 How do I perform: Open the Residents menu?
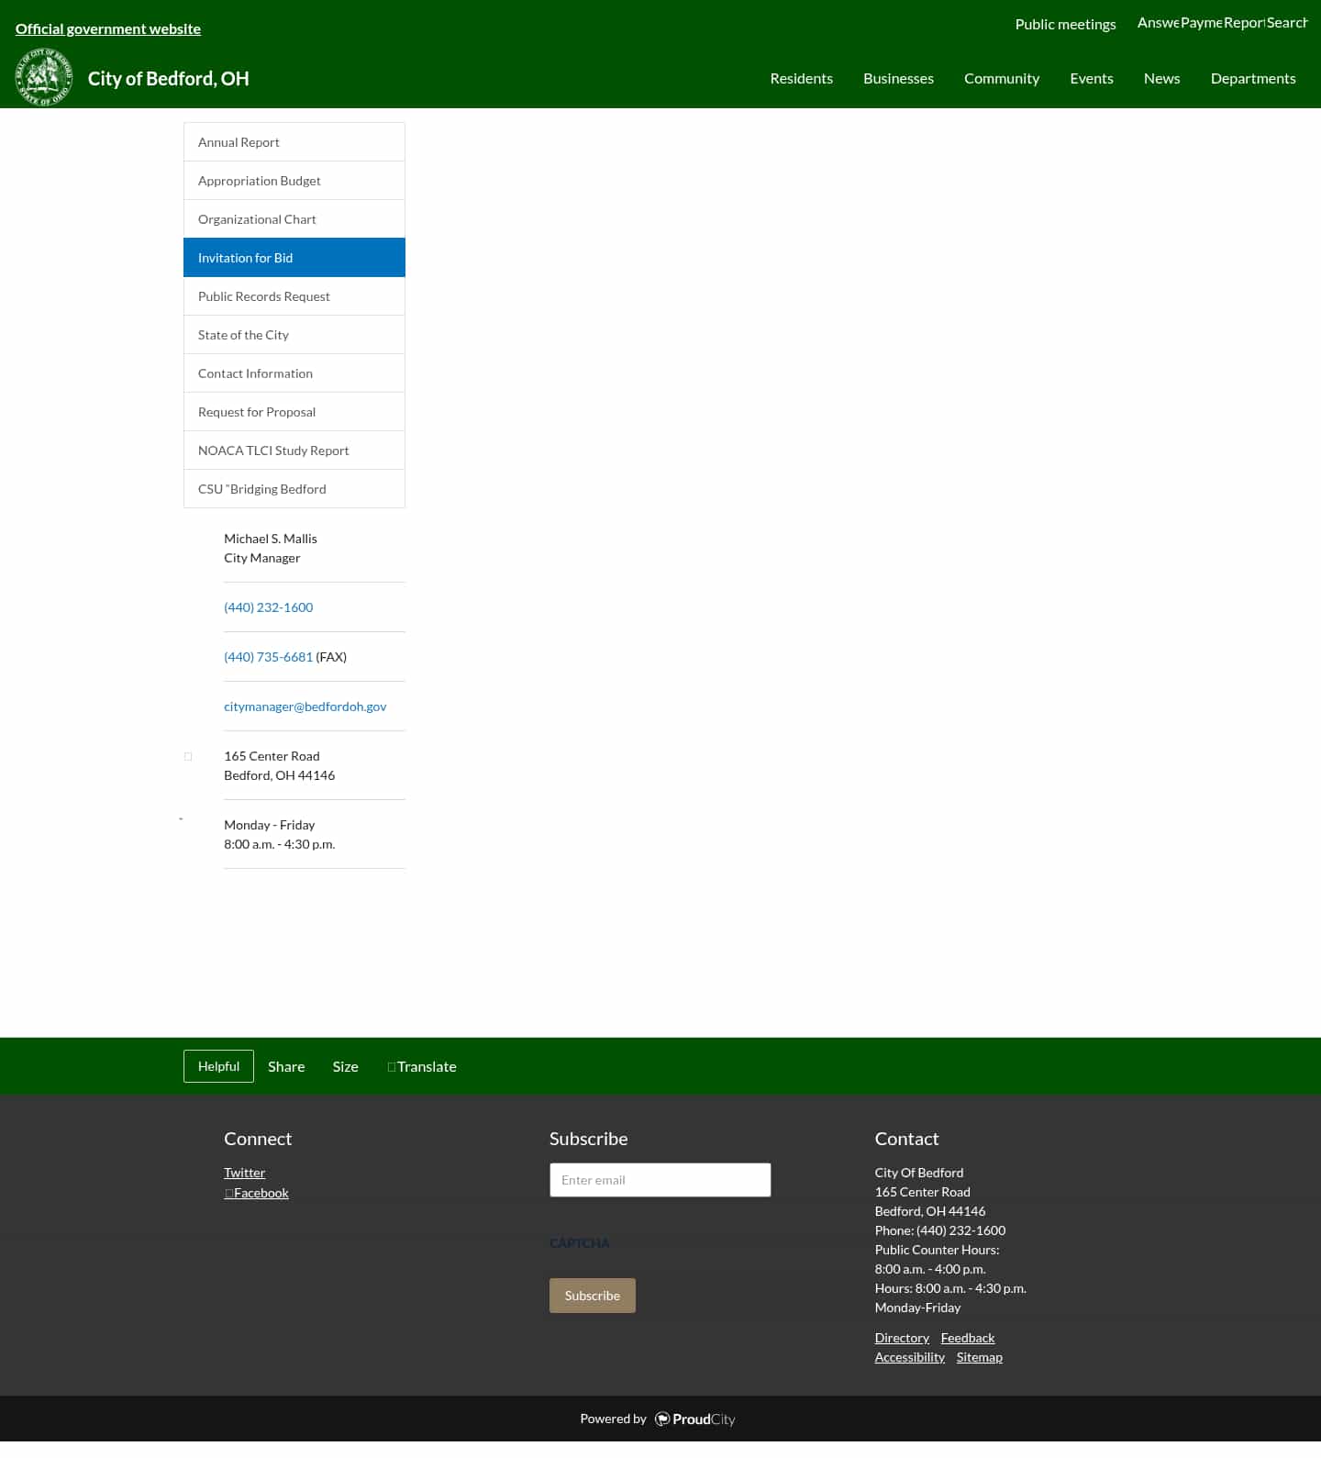pyautogui.click(x=801, y=78)
